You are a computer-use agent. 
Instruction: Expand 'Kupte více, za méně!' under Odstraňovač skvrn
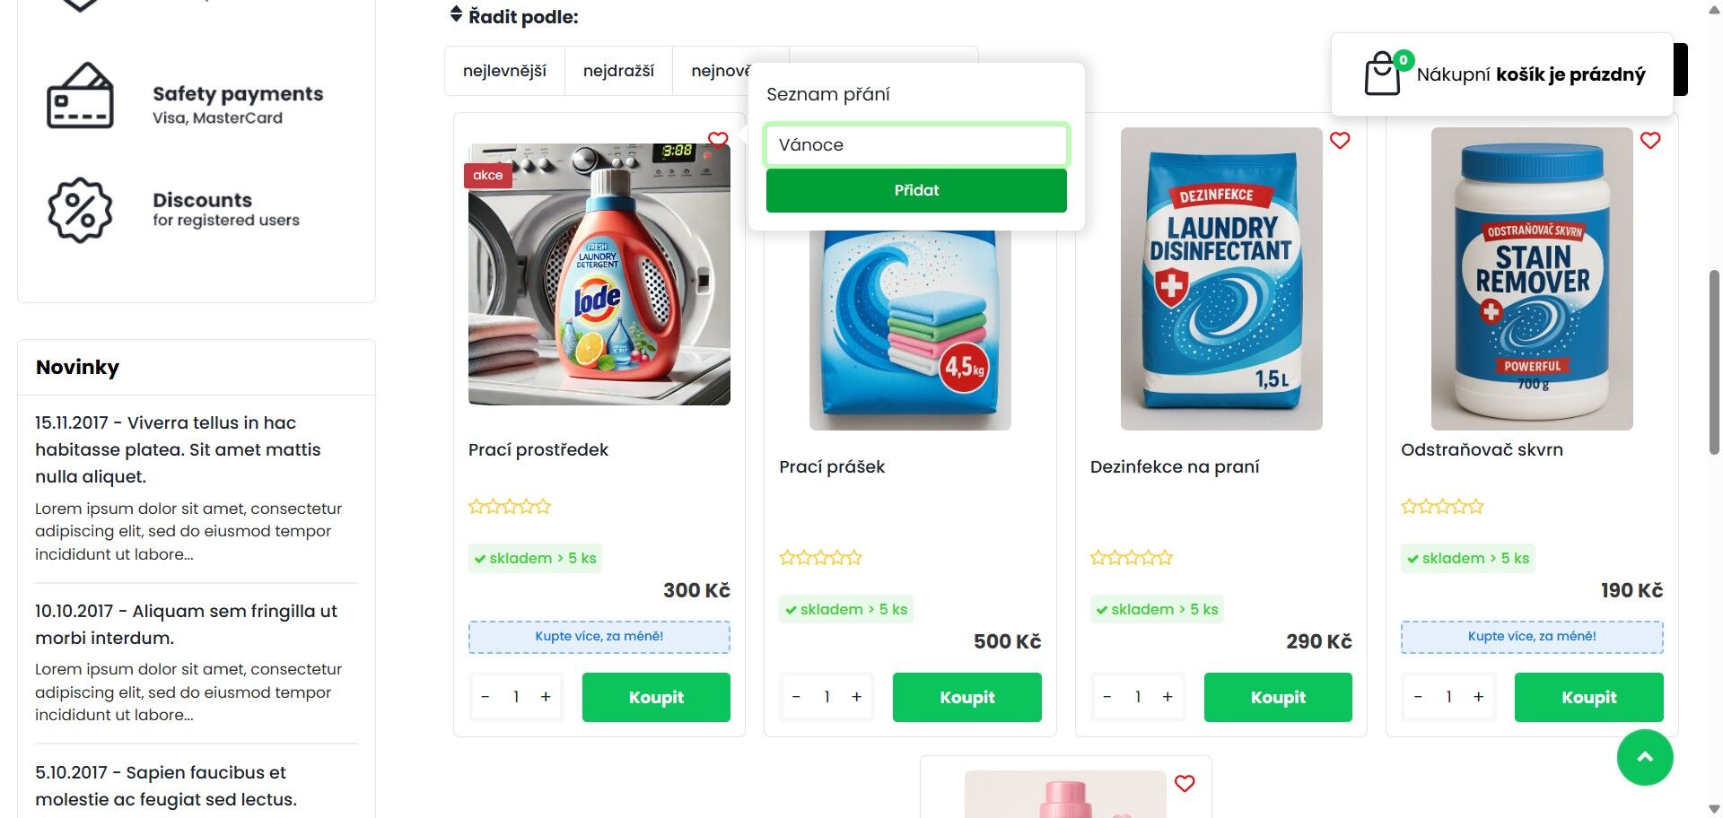1532,637
